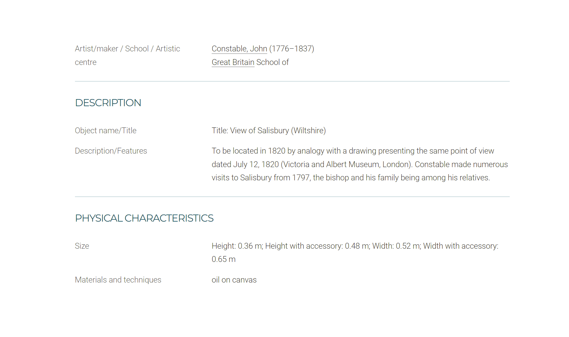569x337 pixels.
Task: Click the paragraph beginning 'To be located in 1820'
Action: (360, 164)
